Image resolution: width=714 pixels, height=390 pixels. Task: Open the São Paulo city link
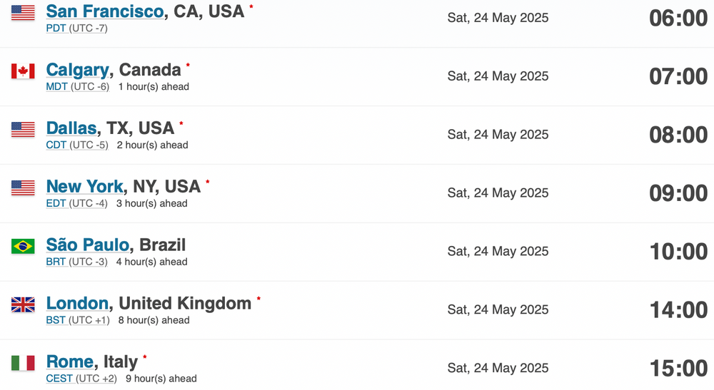coord(87,245)
